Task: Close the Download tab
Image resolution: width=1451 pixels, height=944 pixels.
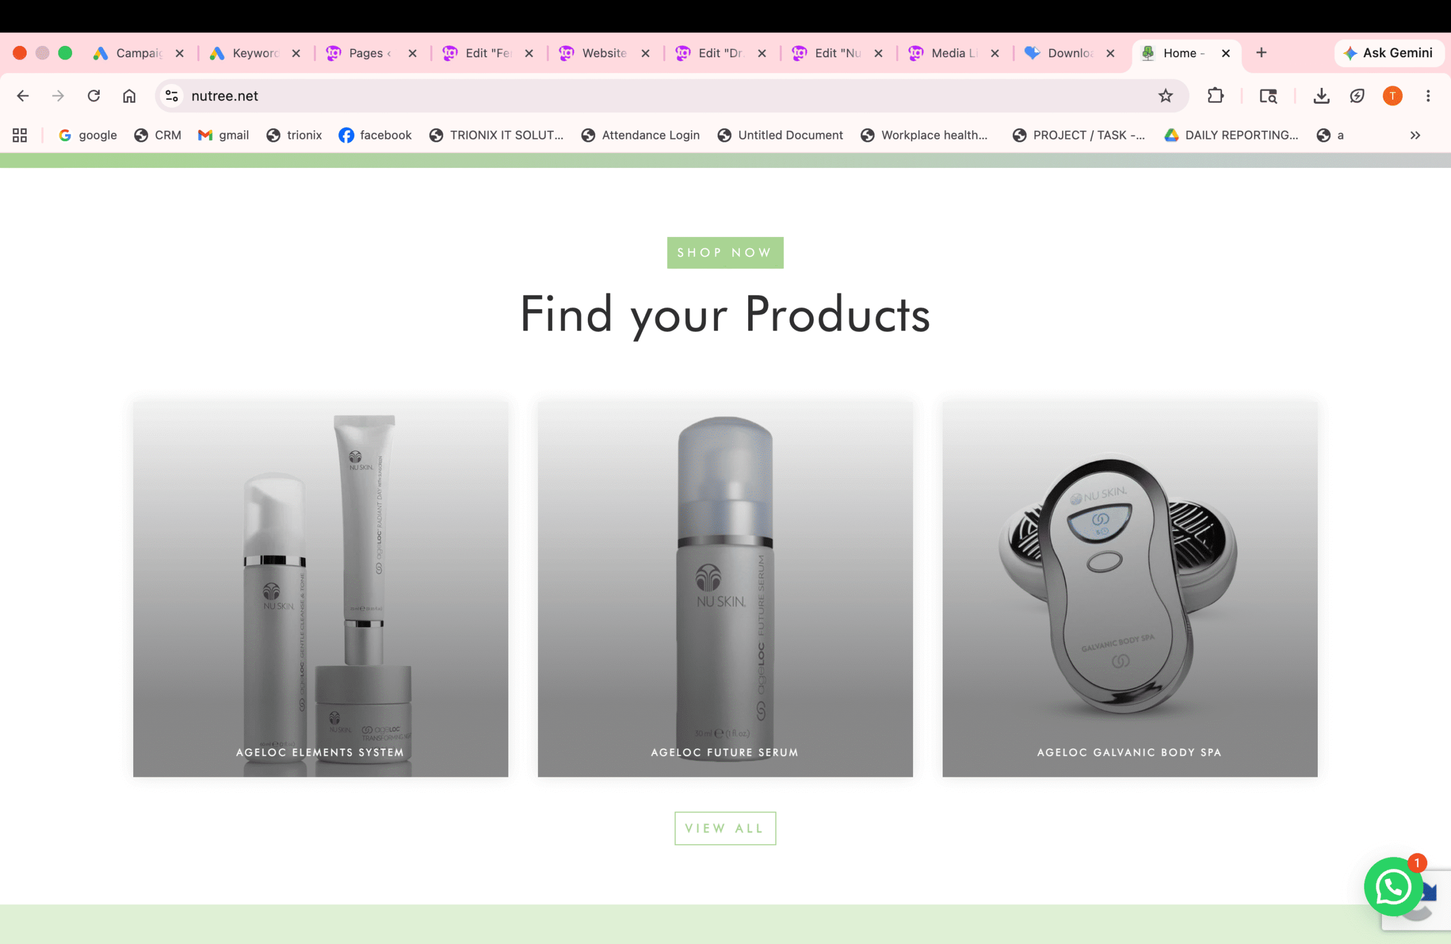Action: tap(1111, 53)
